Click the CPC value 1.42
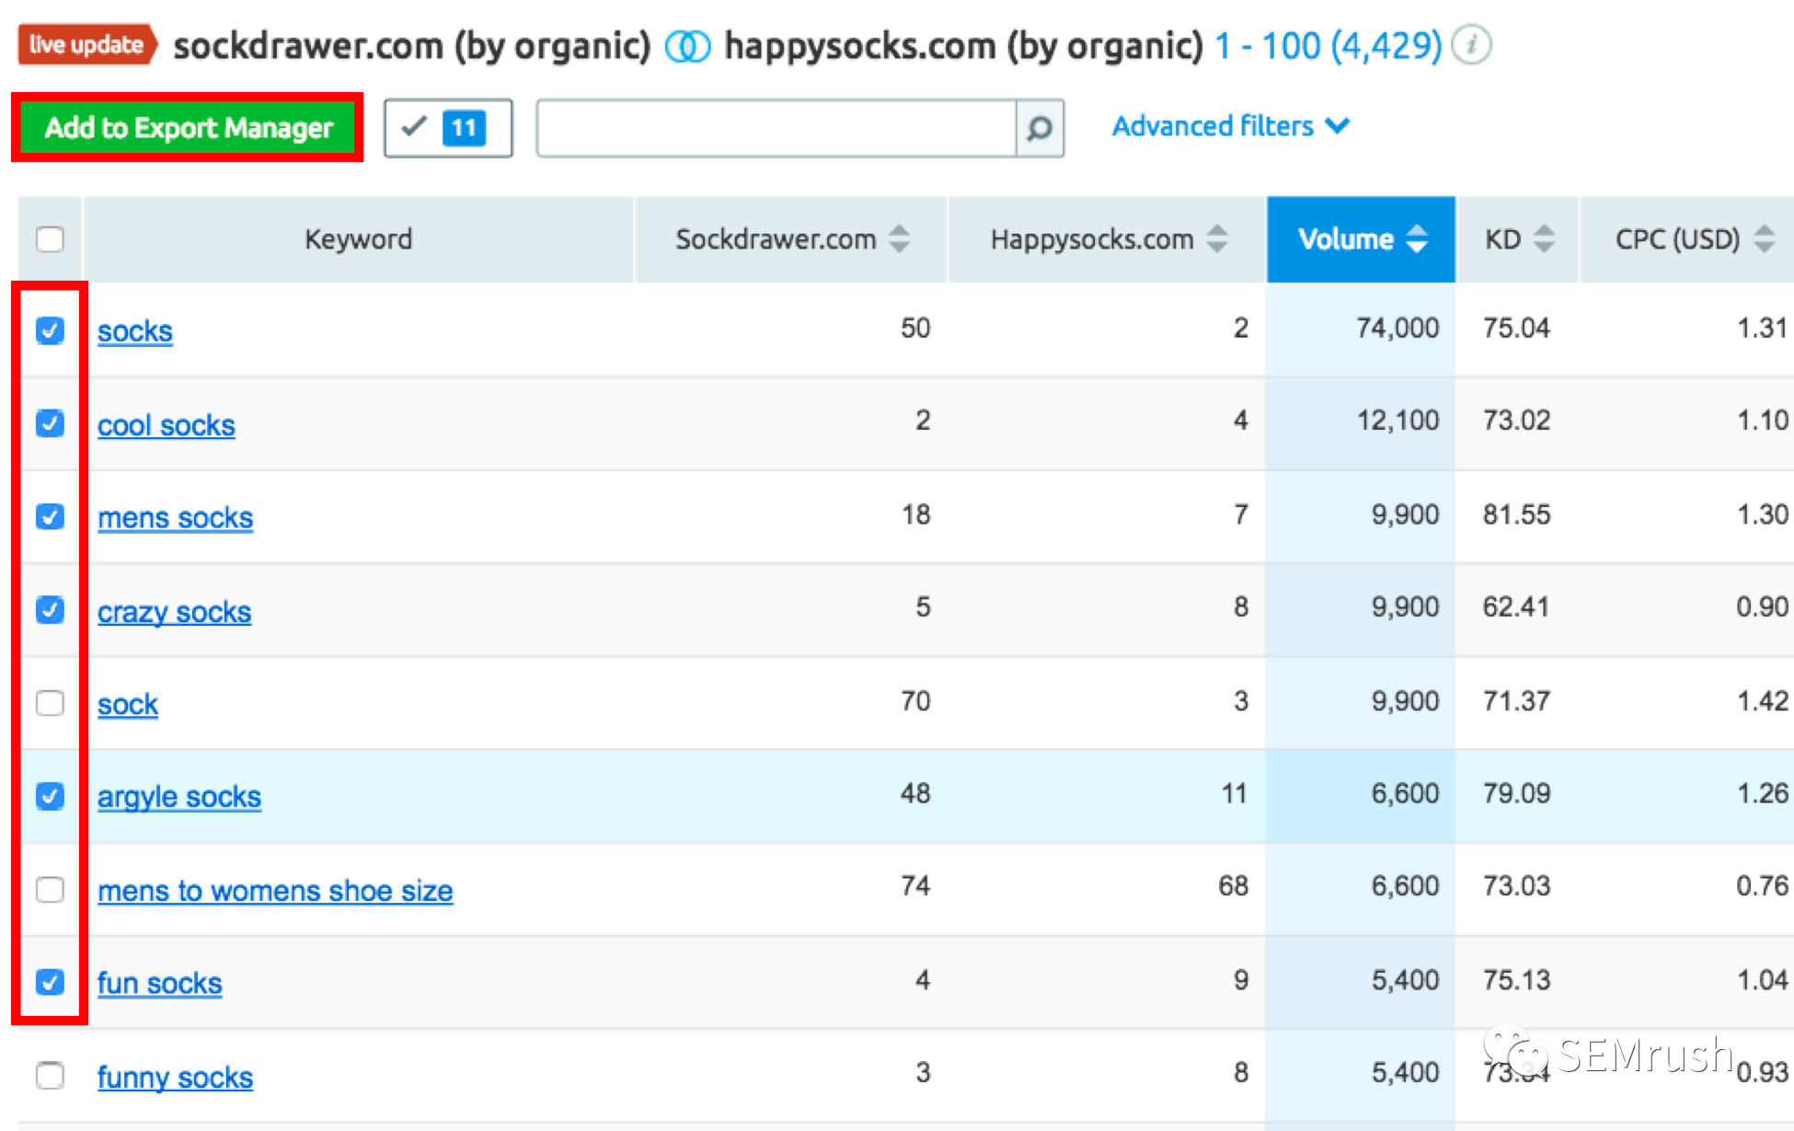The height and width of the screenshot is (1131, 1794). coord(1762,701)
